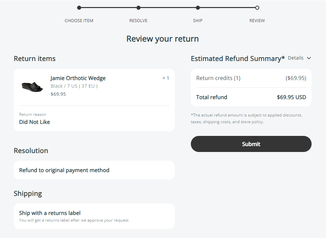
Task: Click the Return credits (1) row
Action: 218,78
